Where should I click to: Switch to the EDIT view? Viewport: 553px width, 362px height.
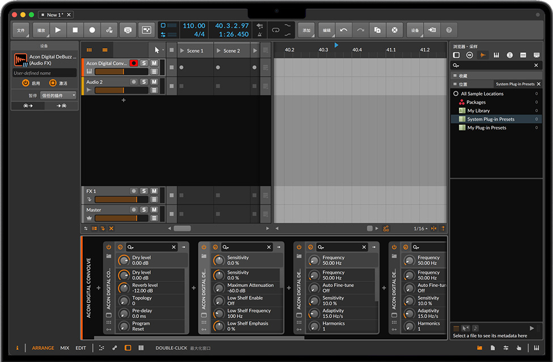click(x=81, y=348)
